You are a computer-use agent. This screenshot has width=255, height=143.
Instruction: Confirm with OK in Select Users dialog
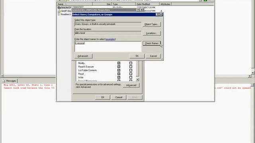(x=137, y=56)
